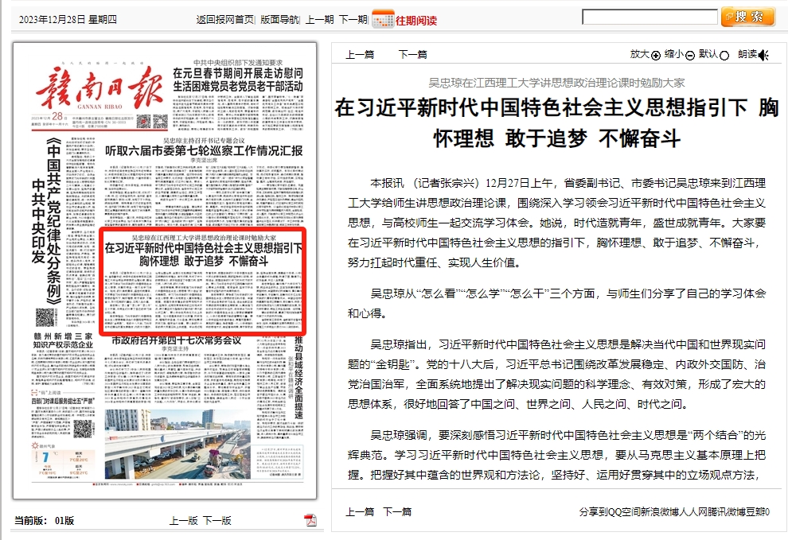Click the orange 搜索 search button
Viewport: 792px width, 540px height.
pyautogui.click(x=747, y=17)
